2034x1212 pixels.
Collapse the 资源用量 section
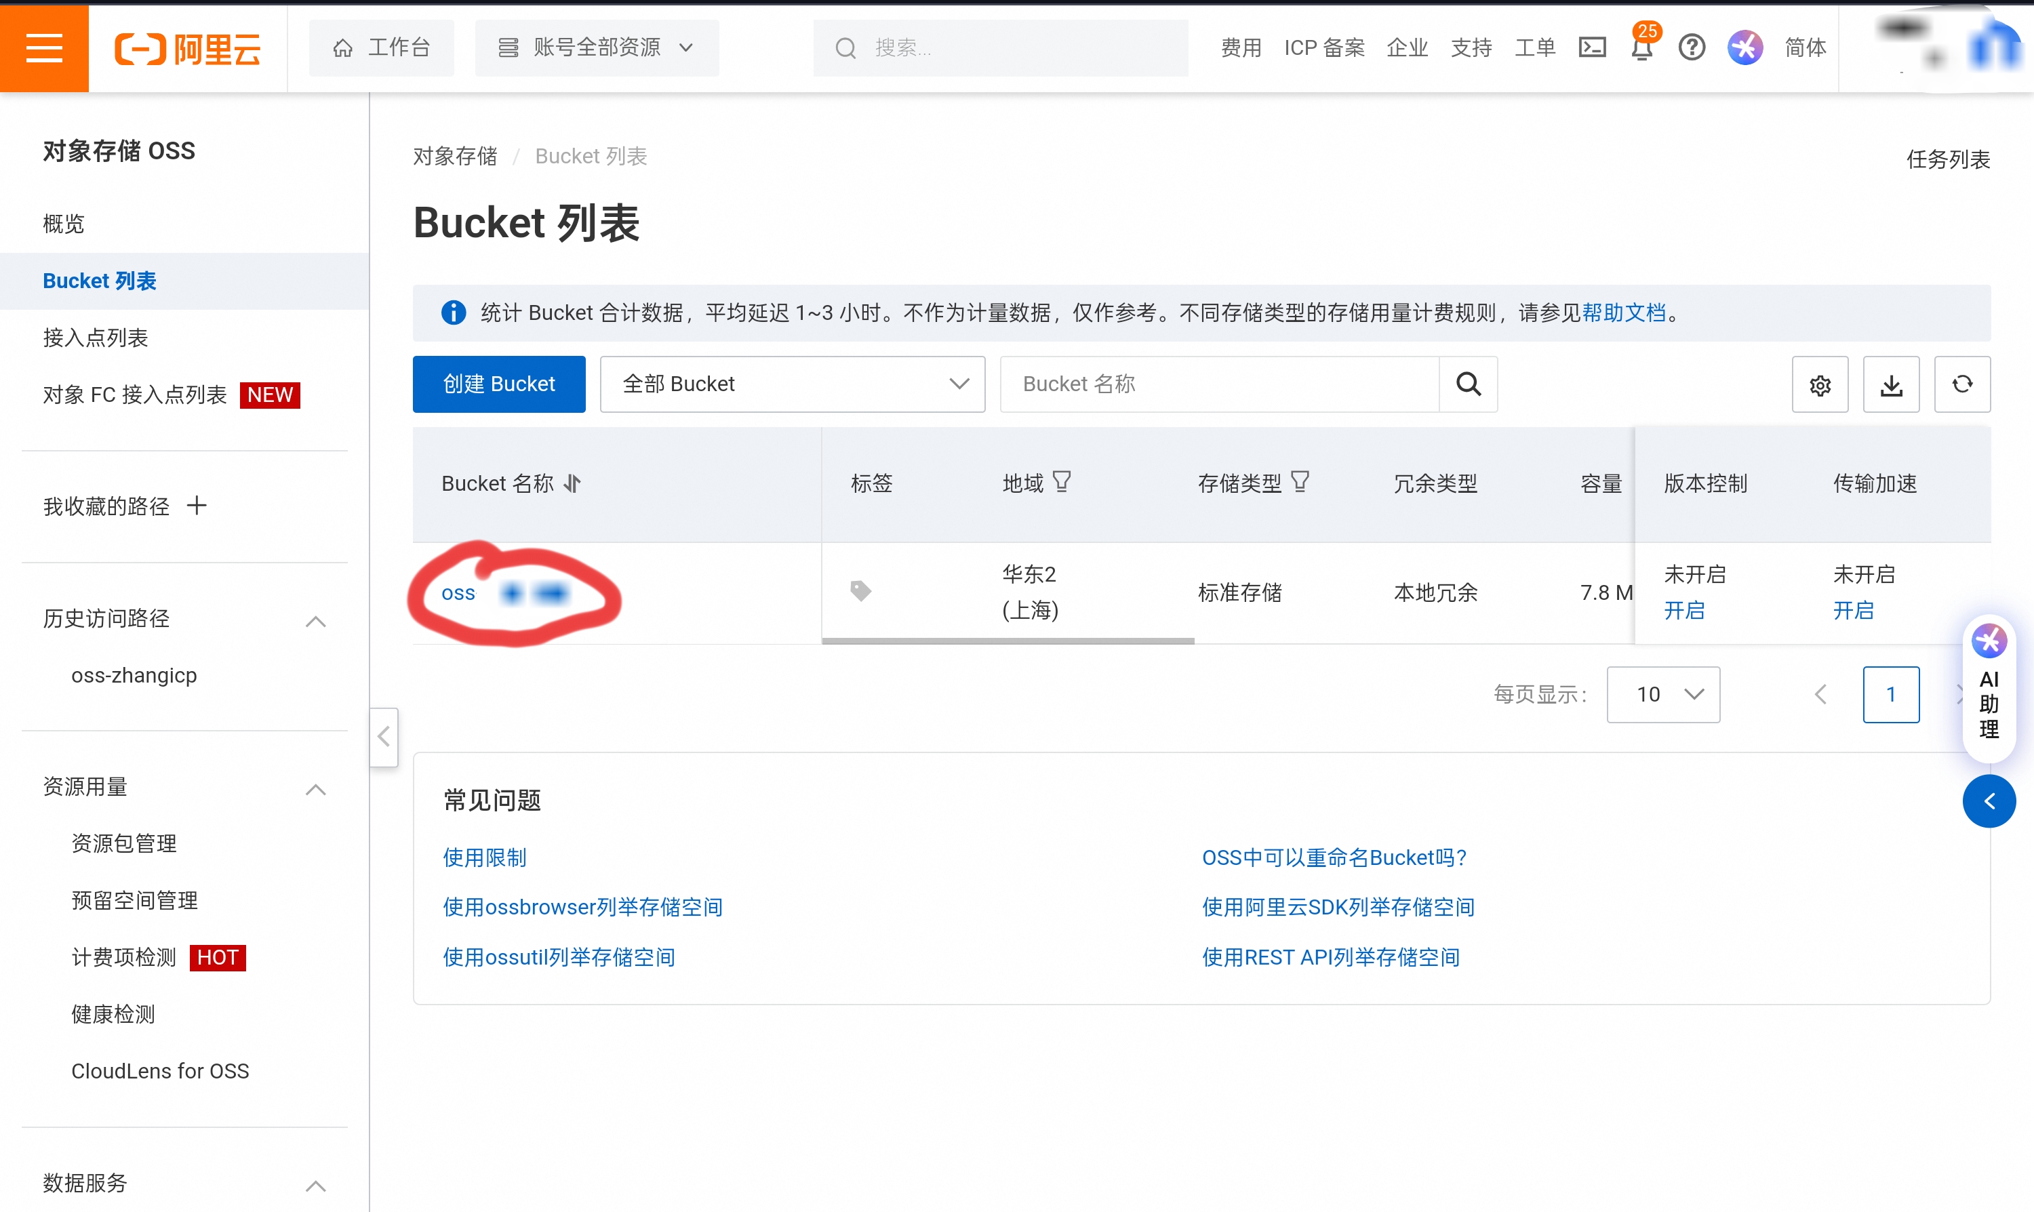pos(316,790)
